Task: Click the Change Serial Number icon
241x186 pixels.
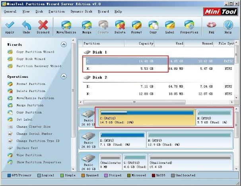Action: pos(10,134)
